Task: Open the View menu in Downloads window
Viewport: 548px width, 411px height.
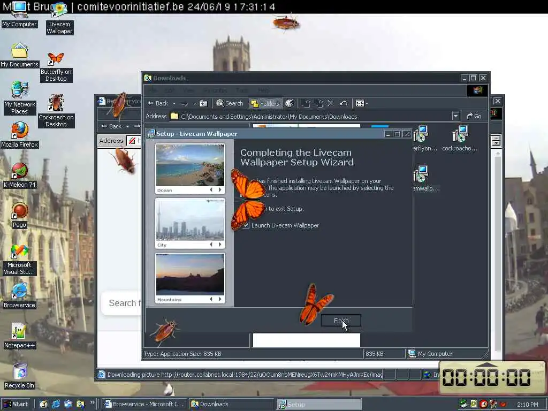Action: click(x=189, y=90)
